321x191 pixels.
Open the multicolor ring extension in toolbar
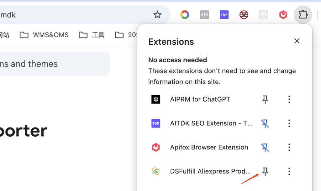[x=185, y=15]
